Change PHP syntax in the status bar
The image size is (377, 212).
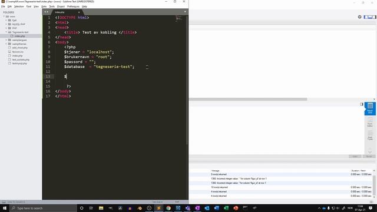(x=177, y=202)
